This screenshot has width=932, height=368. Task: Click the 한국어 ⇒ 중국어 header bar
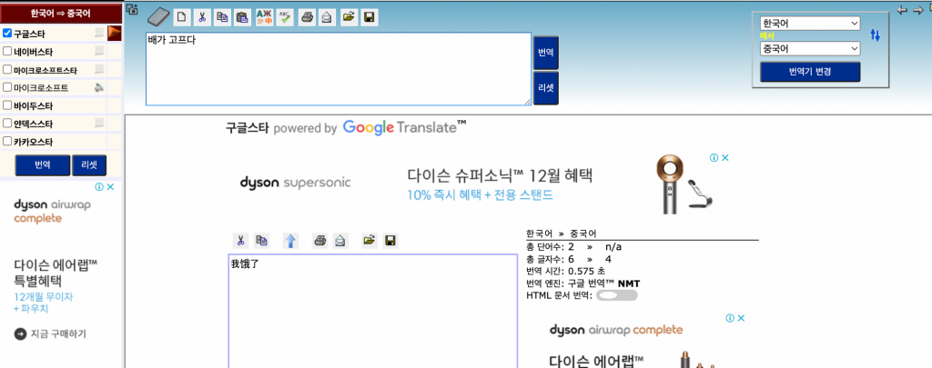[x=61, y=13]
